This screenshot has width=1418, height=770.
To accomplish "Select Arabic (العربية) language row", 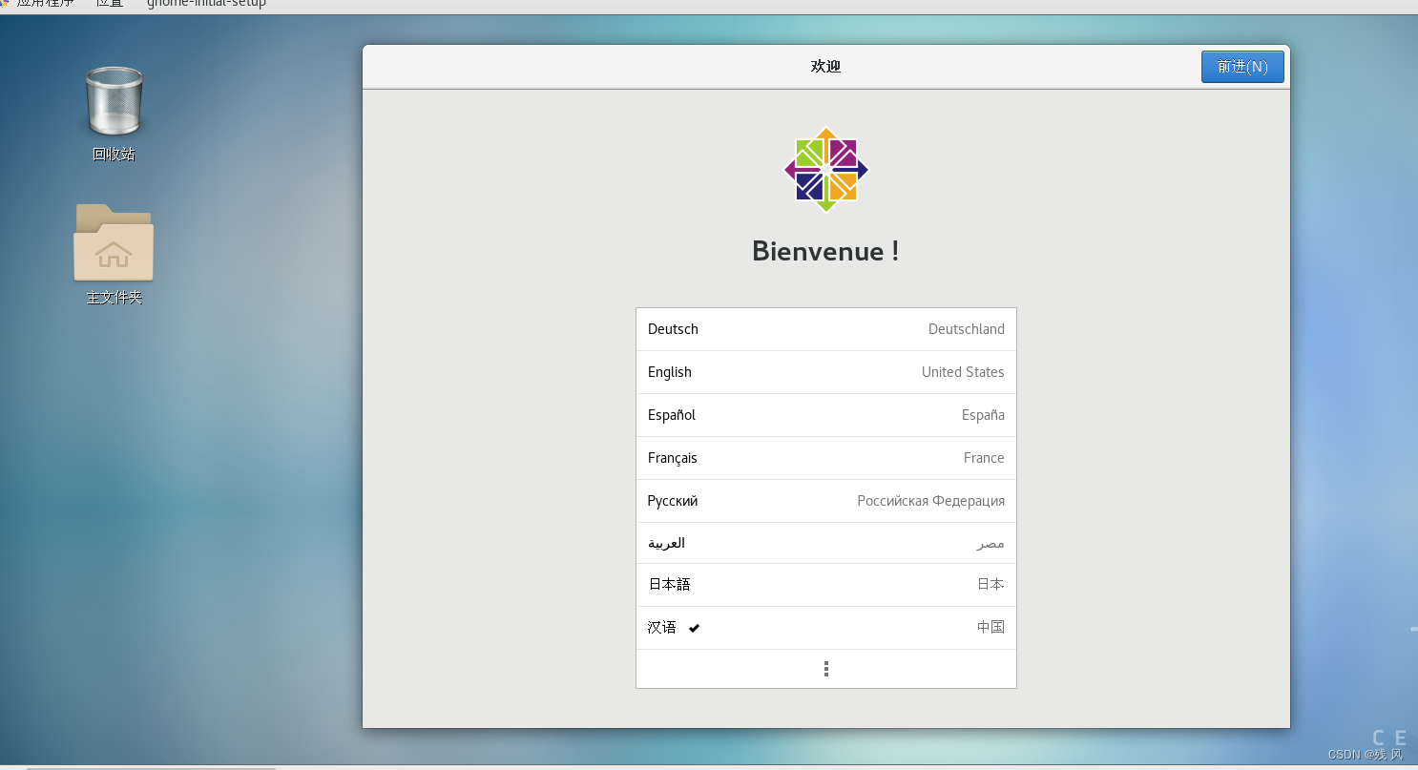I will [x=826, y=543].
